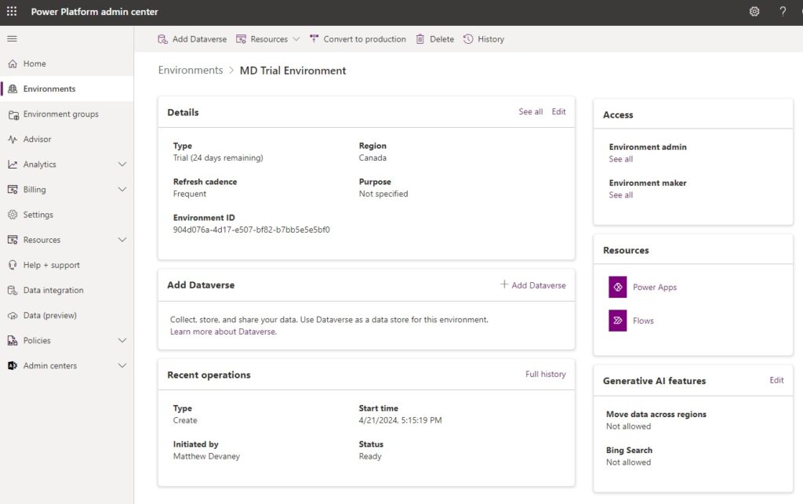Click the Resources sidebar icon

[x=13, y=240]
